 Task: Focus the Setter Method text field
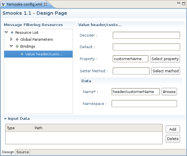tap(131, 71)
